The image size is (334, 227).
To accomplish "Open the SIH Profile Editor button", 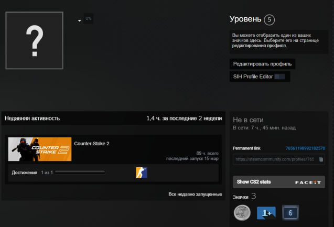I will [261, 77].
